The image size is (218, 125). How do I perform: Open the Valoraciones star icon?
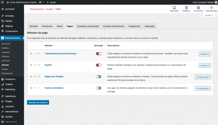click(x=211, y=8)
